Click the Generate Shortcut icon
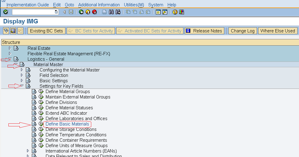Image resolution: width=299 pixels, height=157 pixels. coord(165,12)
